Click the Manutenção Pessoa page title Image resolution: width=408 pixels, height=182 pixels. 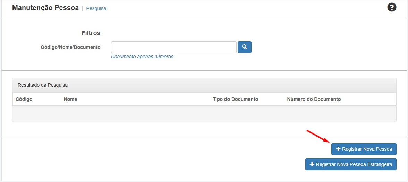pos(45,8)
